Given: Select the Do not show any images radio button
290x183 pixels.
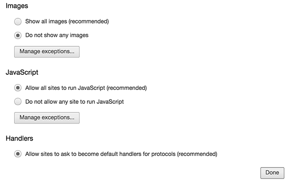Looking at the screenshot, I should coord(18,35).
